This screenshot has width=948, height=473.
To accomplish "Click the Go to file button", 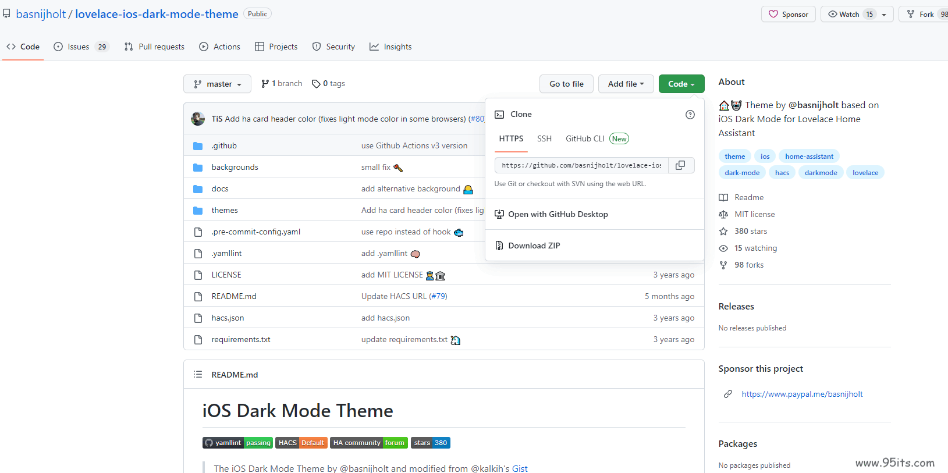I will pos(566,84).
